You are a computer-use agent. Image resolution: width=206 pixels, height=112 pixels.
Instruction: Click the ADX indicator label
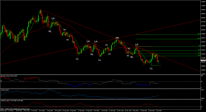coord(12,101)
